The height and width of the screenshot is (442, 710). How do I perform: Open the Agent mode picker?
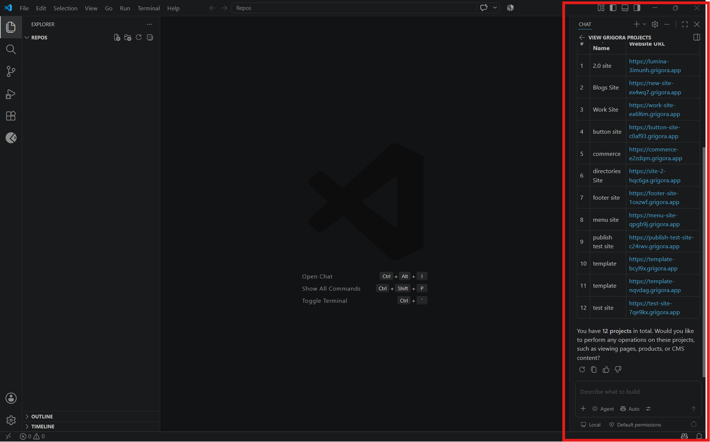pos(603,409)
